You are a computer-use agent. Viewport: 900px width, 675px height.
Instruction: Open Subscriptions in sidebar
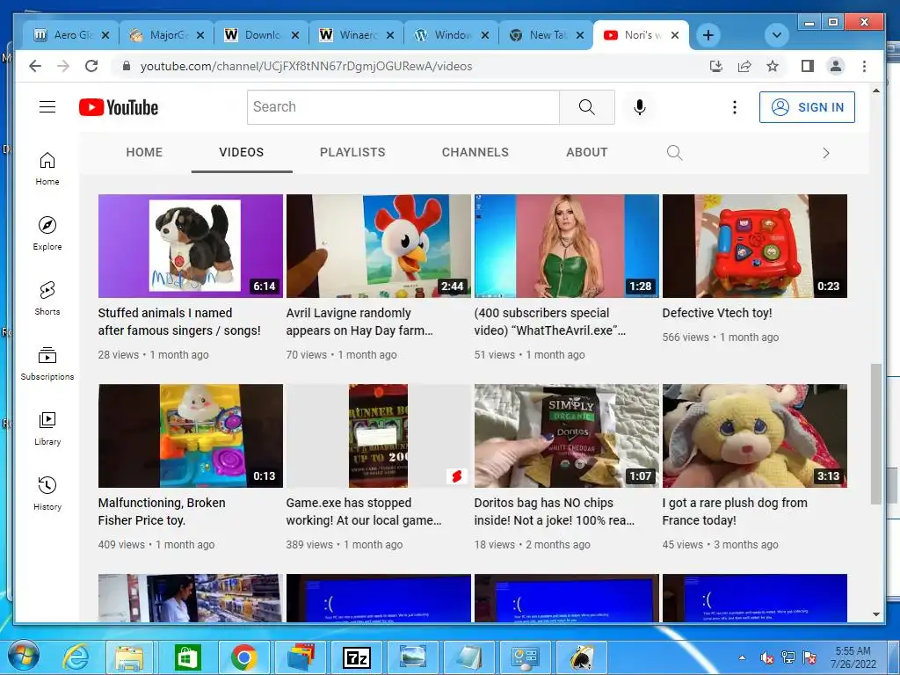pyautogui.click(x=47, y=363)
